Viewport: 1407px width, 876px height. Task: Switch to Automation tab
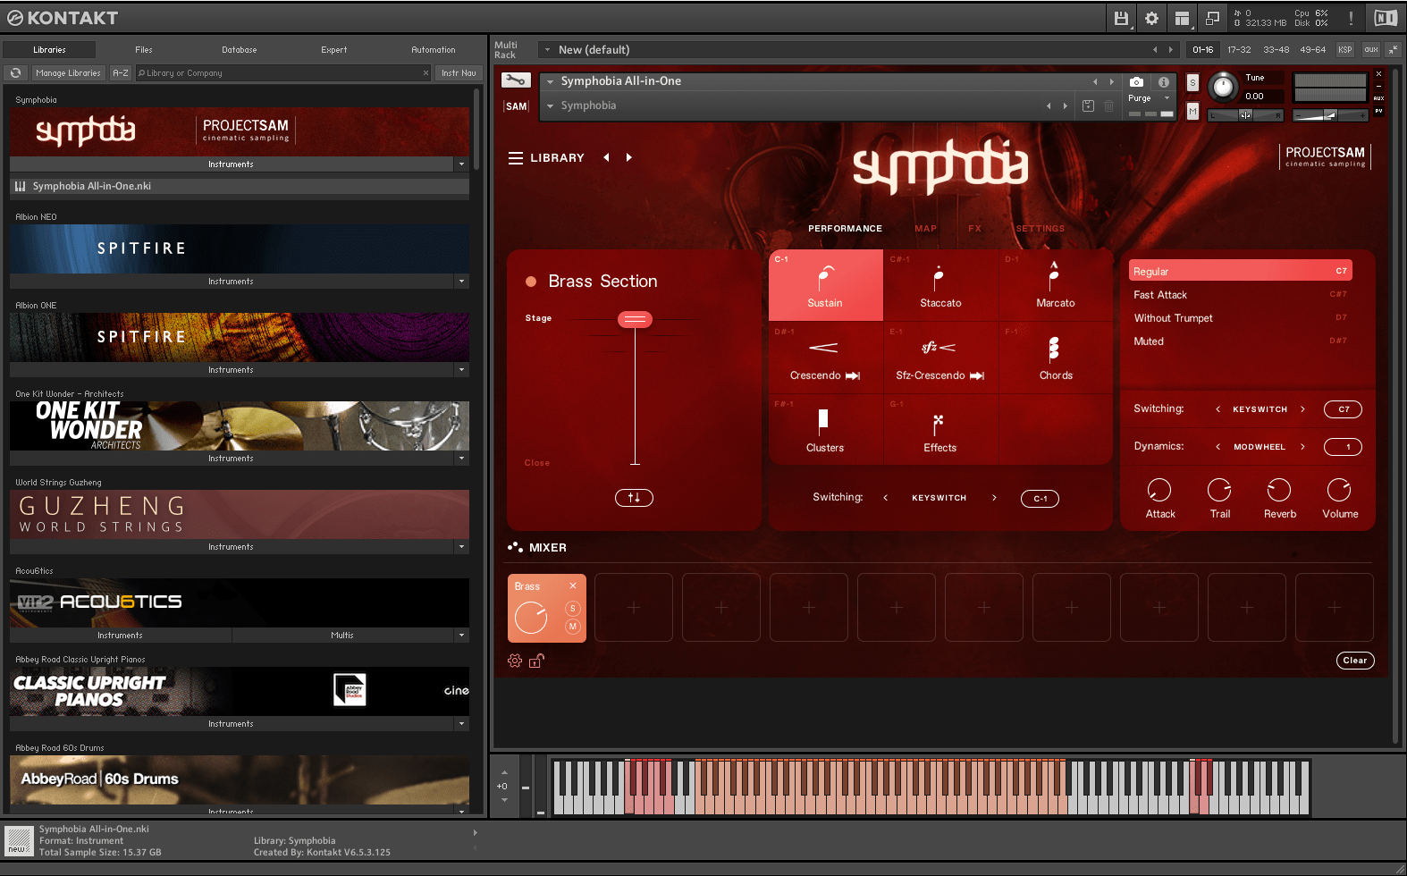click(434, 50)
